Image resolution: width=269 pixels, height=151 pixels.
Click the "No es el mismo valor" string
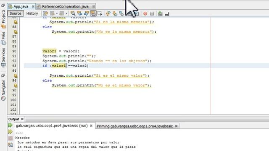click(x=121, y=85)
